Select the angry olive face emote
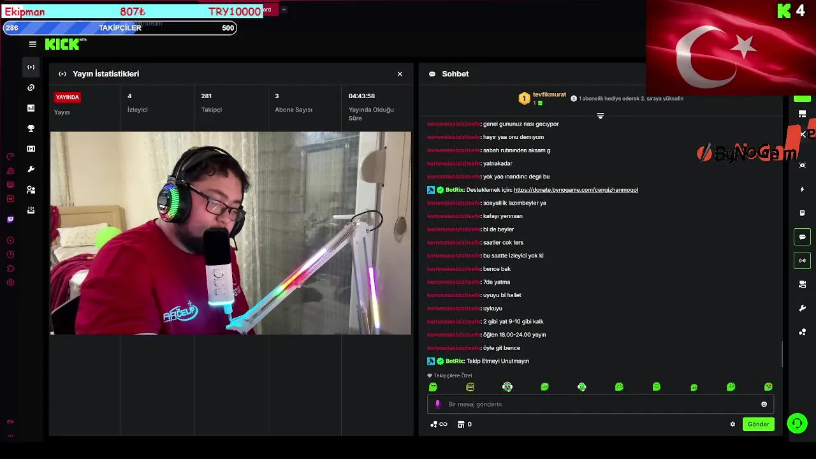Viewport: 816px width, 459px height. coord(470,387)
